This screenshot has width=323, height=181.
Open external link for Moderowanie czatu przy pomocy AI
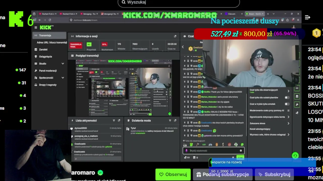click(288, 110)
